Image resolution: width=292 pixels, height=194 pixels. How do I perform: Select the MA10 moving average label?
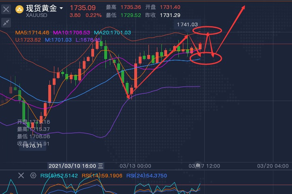tap(71, 32)
